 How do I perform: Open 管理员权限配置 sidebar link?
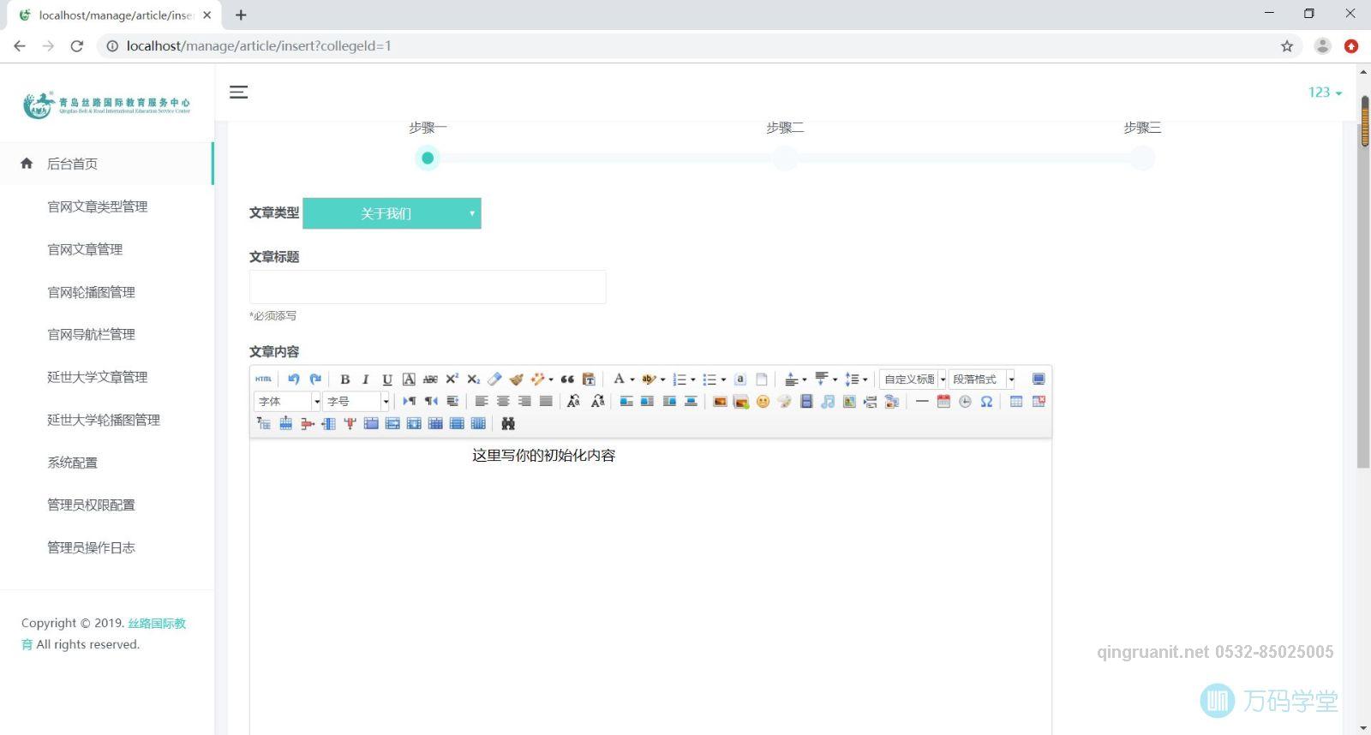(91, 505)
